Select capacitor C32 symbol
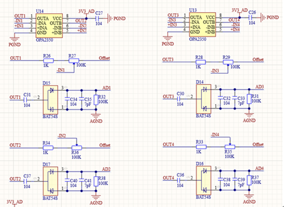Screen dimensions: 284x207 [x=220, y=98]
